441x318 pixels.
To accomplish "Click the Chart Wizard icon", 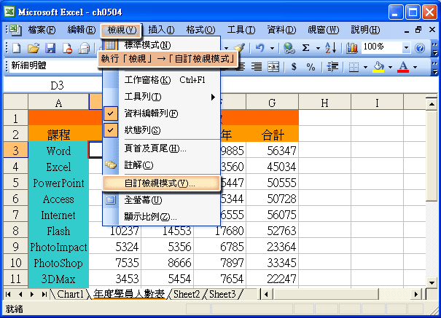I will [352, 47].
